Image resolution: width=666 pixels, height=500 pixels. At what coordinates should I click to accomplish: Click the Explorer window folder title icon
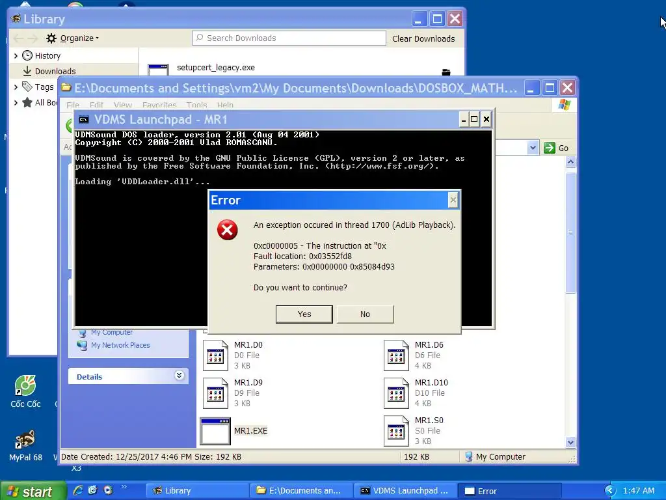[66, 88]
